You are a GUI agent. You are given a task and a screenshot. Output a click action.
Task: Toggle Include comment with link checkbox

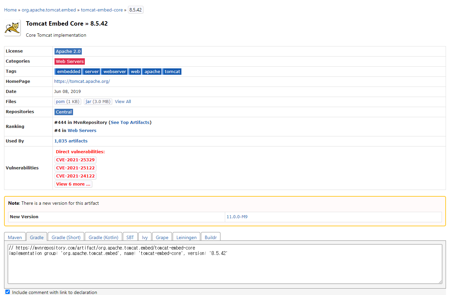pyautogui.click(x=8, y=292)
